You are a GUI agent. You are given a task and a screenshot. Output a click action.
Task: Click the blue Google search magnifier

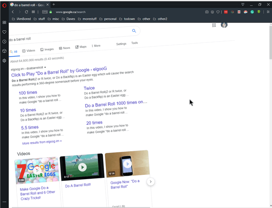[x=134, y=31]
